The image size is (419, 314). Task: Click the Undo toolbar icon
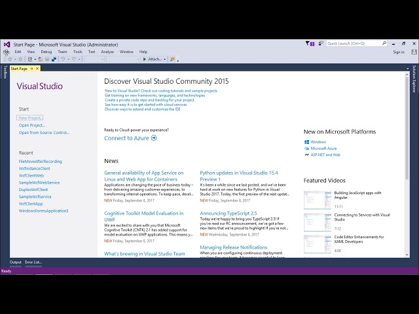(x=63, y=59)
